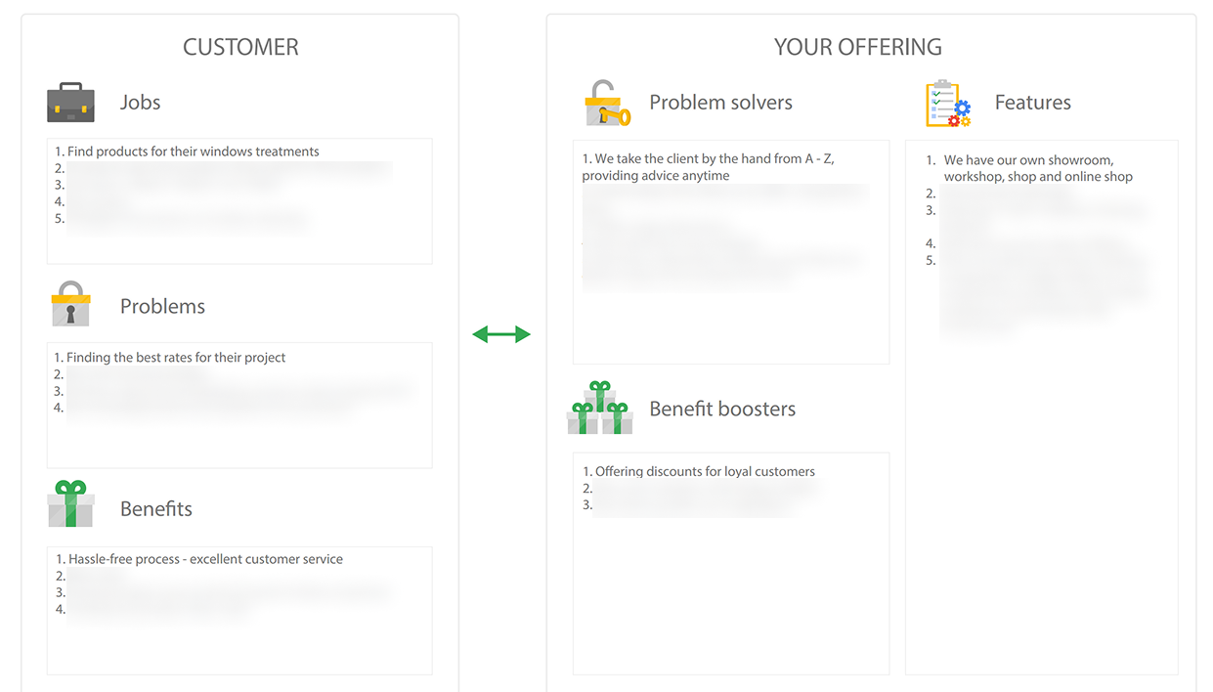
Task: Click the Problem solvers heading
Action: pos(720,103)
